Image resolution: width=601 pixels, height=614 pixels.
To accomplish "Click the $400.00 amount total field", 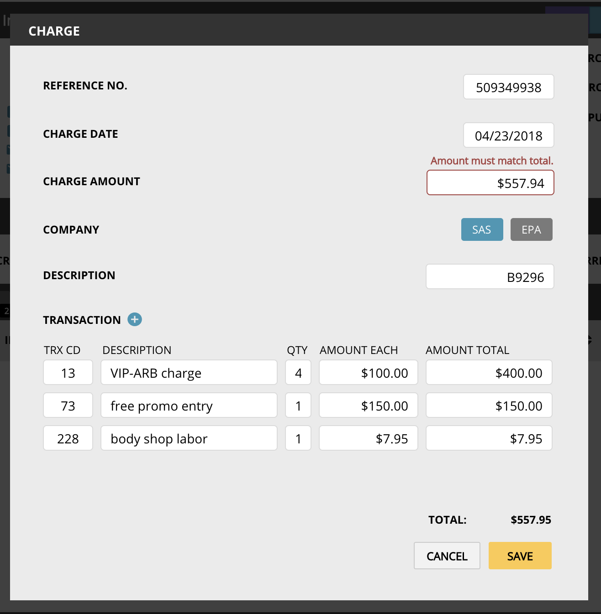I will click(489, 373).
